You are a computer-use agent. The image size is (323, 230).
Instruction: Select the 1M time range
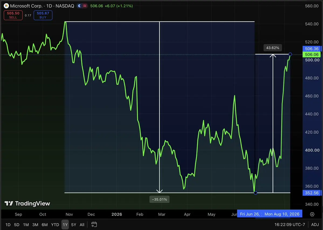pyautogui.click(x=26, y=225)
